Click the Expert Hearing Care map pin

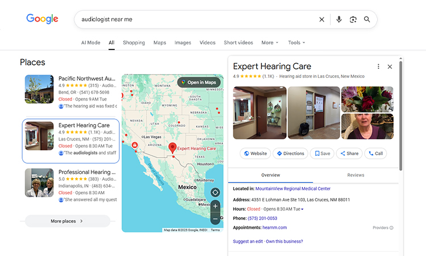pos(172,148)
